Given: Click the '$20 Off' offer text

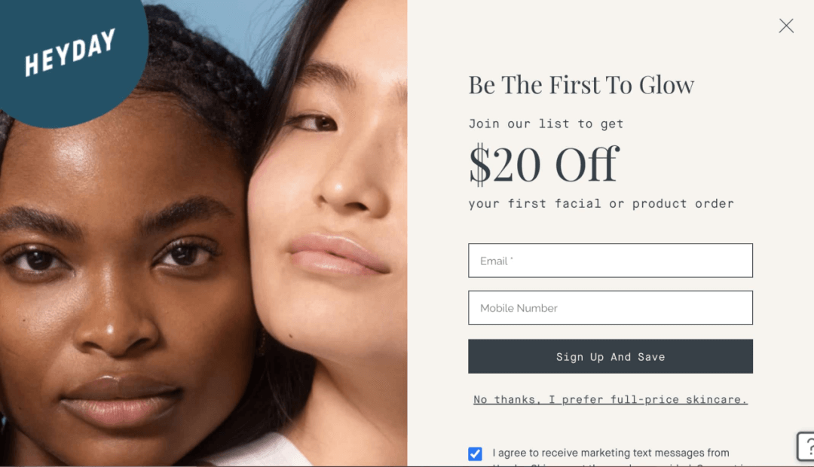Looking at the screenshot, I should 543,165.
